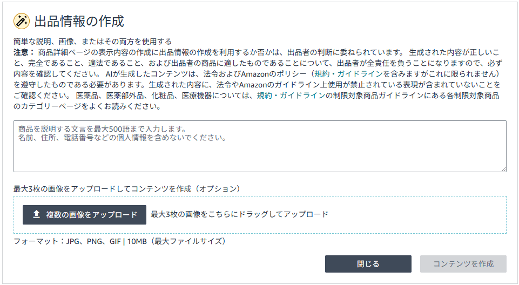Click the フォーマット：JPG、PNG、GIF text
519x285 pixels.
[67, 241]
